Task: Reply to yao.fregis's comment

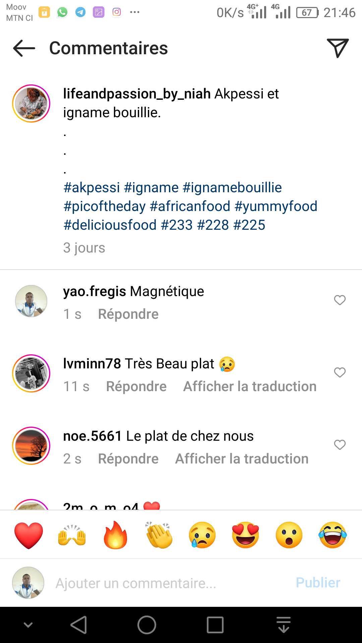Action: click(128, 314)
